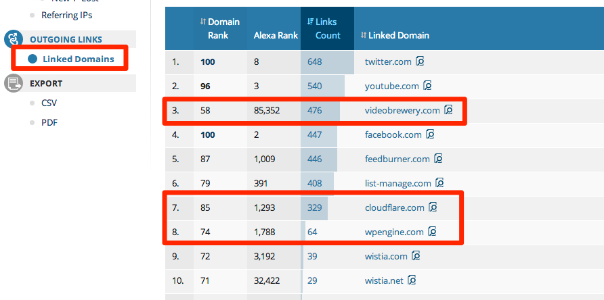
Task: Open the OUTGOING LINKS section heading
Action: 66,40
